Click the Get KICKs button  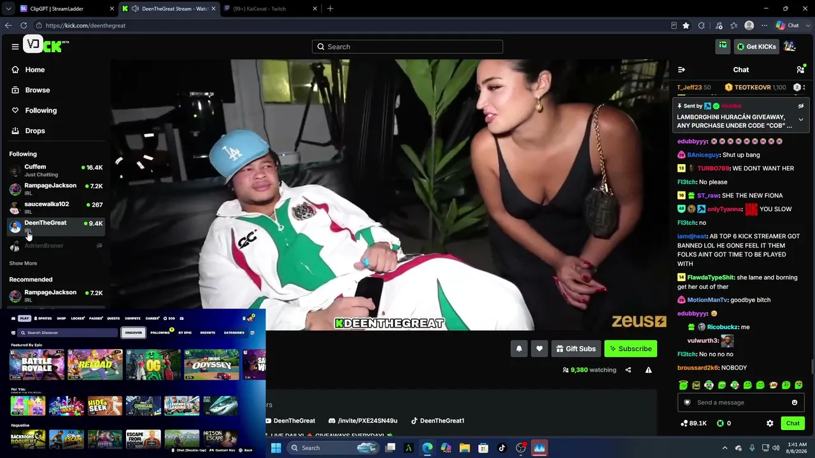[756, 46]
